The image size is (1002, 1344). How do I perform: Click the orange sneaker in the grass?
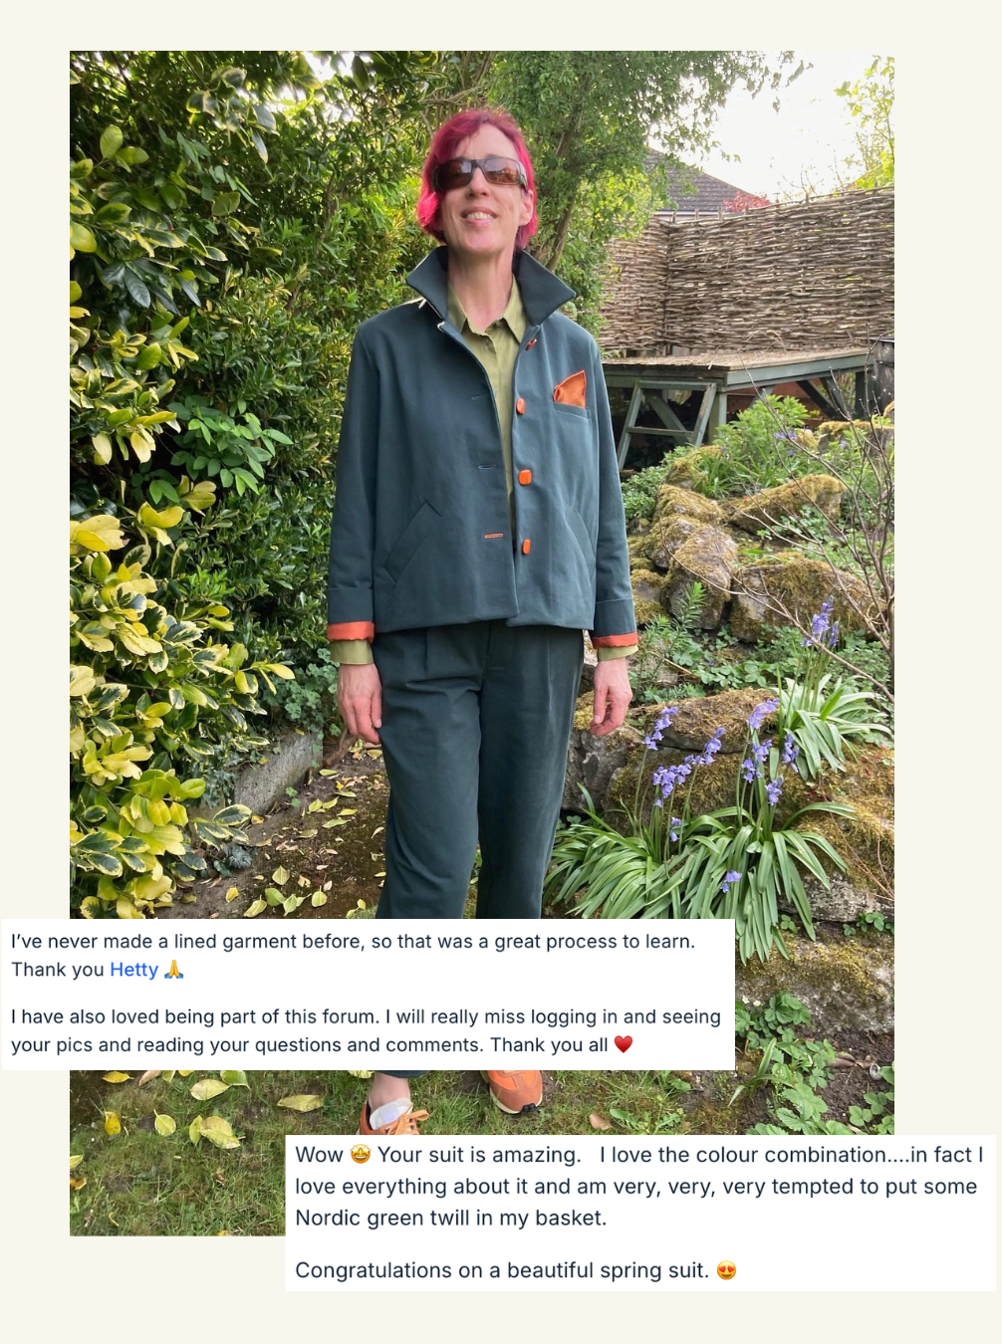pos(513,1090)
